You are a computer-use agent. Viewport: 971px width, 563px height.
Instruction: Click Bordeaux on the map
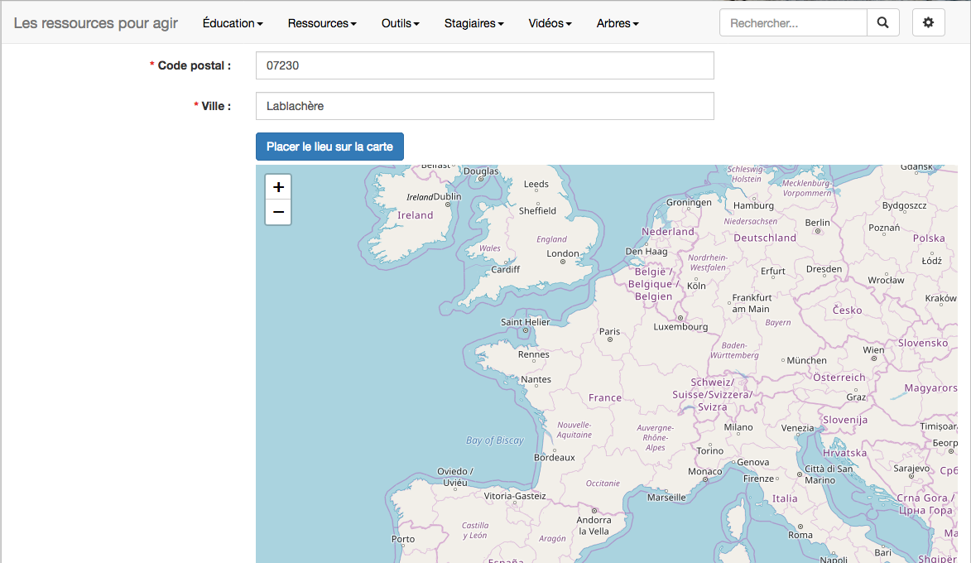(555, 458)
